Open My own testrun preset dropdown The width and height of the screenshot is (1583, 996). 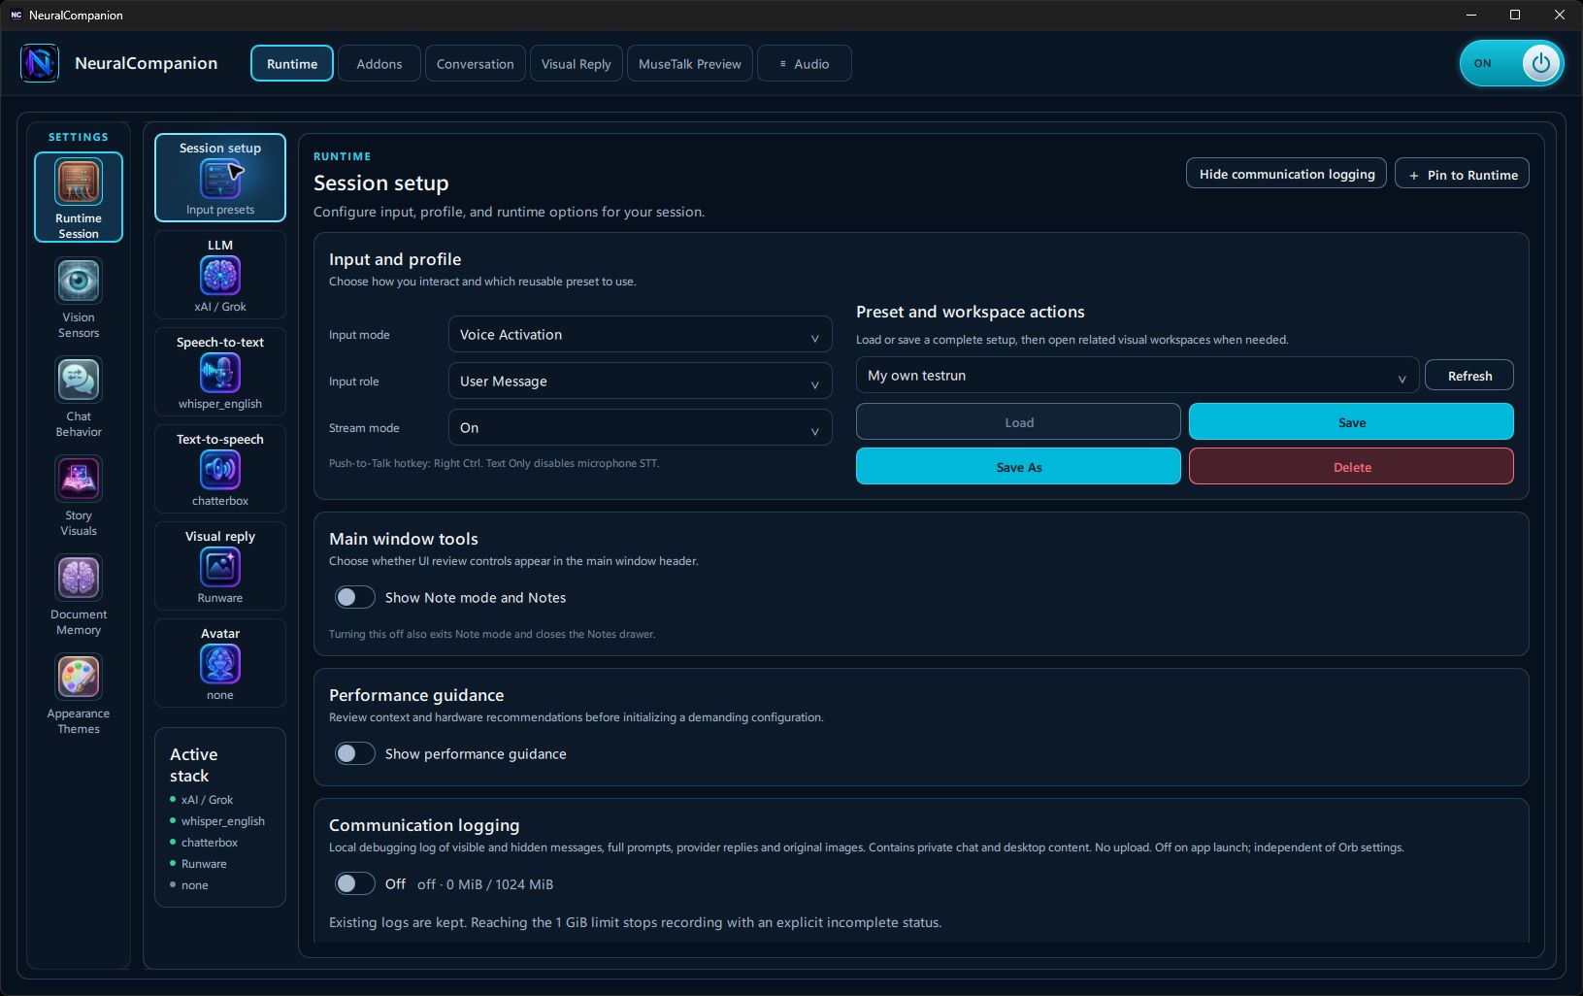[1138, 376]
